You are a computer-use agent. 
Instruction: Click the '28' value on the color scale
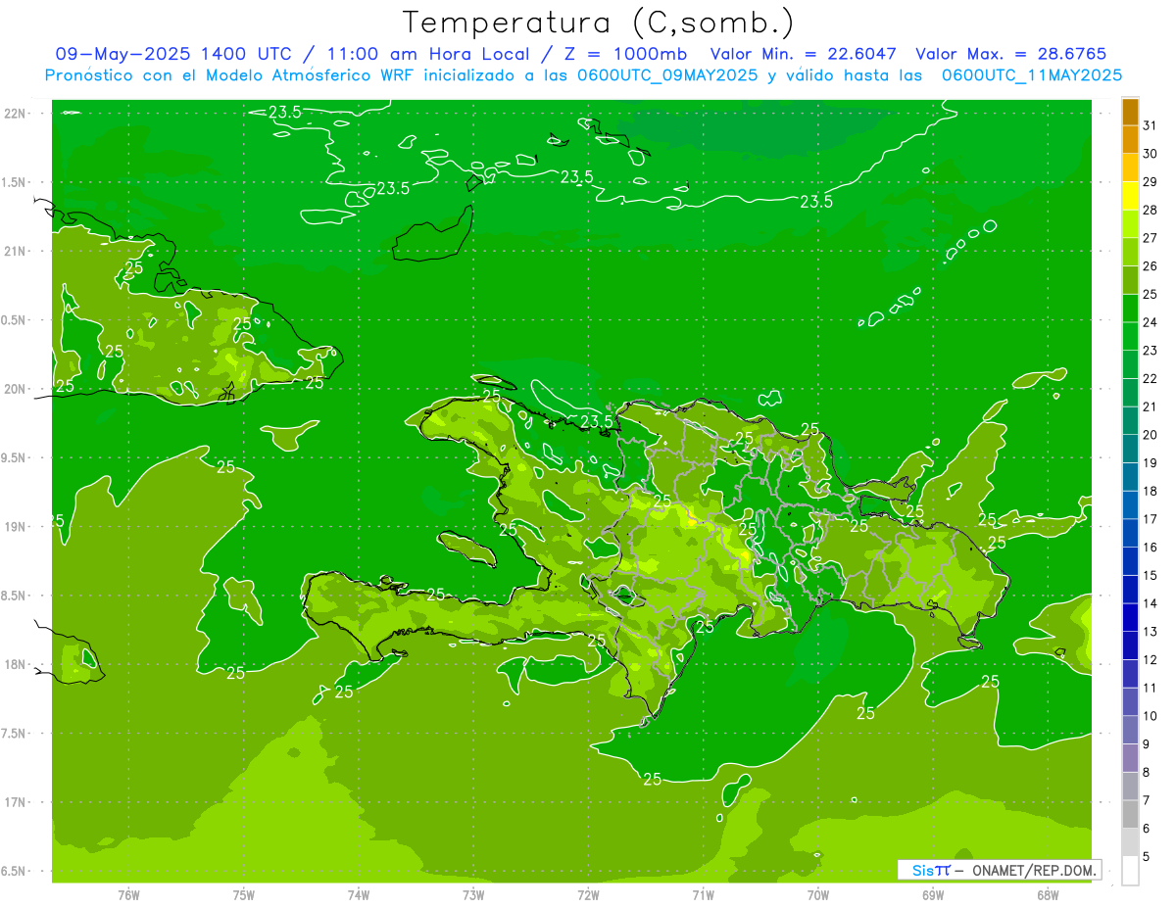tap(1150, 210)
